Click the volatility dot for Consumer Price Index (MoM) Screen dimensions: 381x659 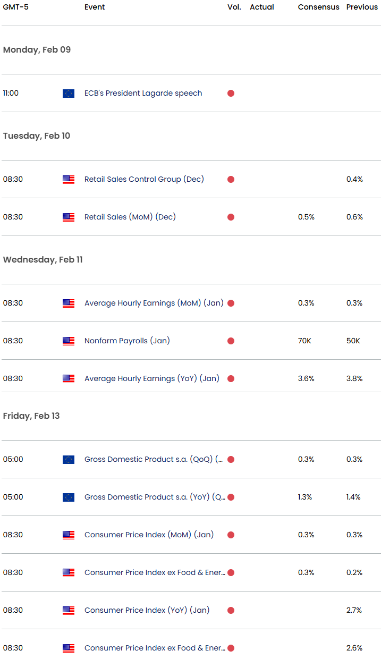[231, 535]
